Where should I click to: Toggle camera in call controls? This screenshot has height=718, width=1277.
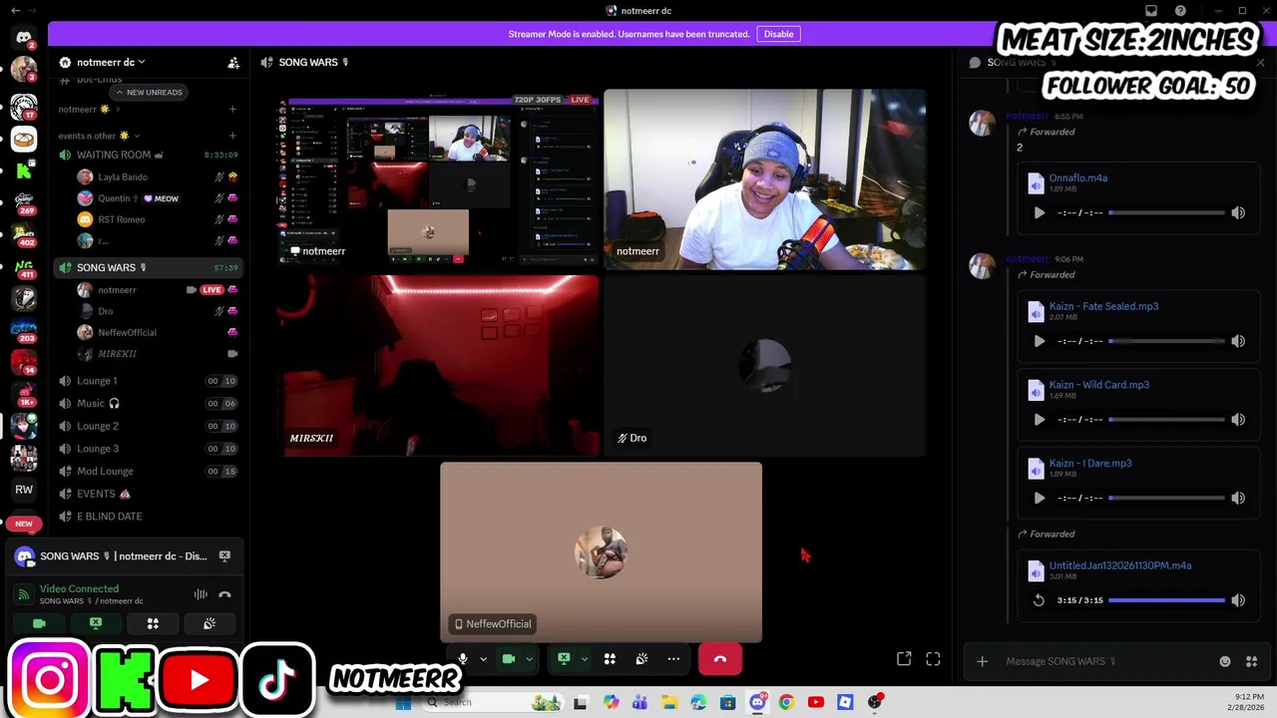(509, 659)
